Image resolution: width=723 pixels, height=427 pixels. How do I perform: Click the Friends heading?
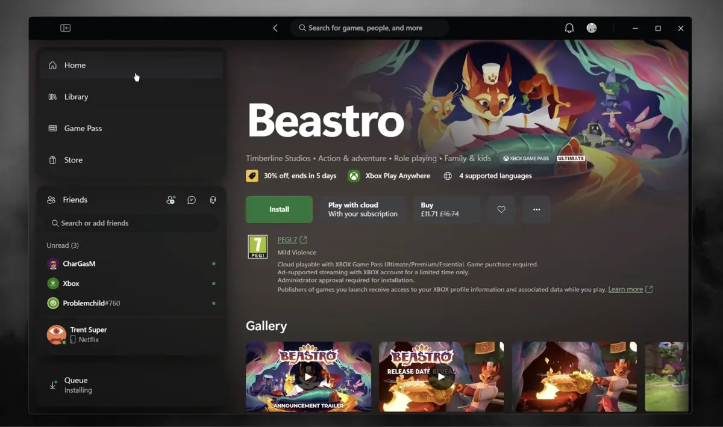click(x=75, y=200)
